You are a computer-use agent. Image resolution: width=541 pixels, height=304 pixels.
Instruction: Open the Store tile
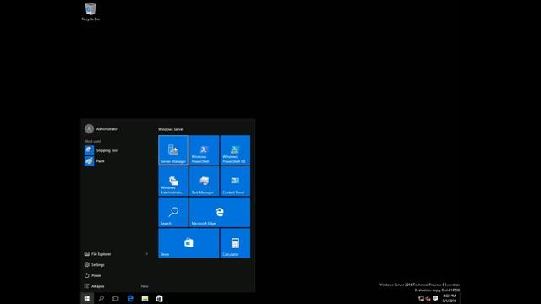(189, 243)
